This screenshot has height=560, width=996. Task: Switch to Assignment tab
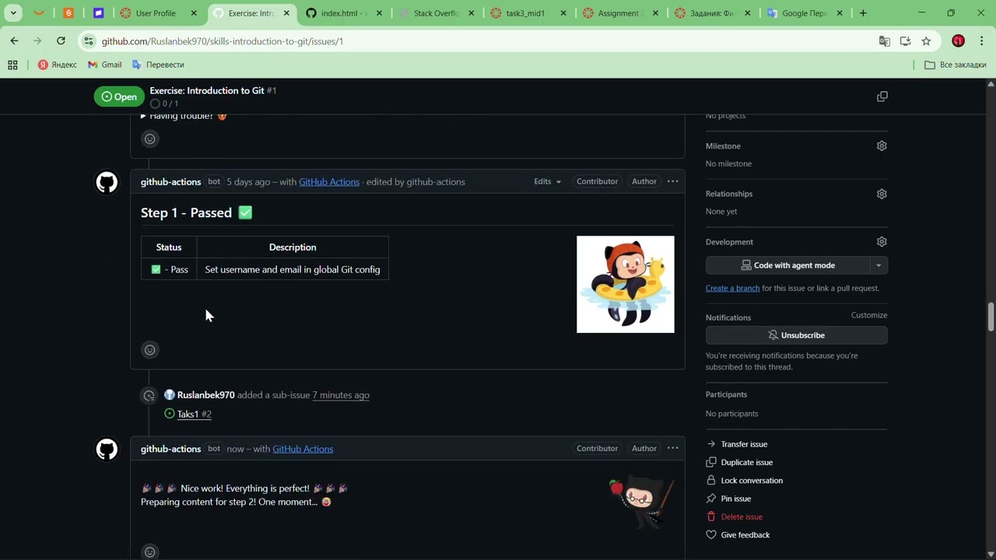620,13
